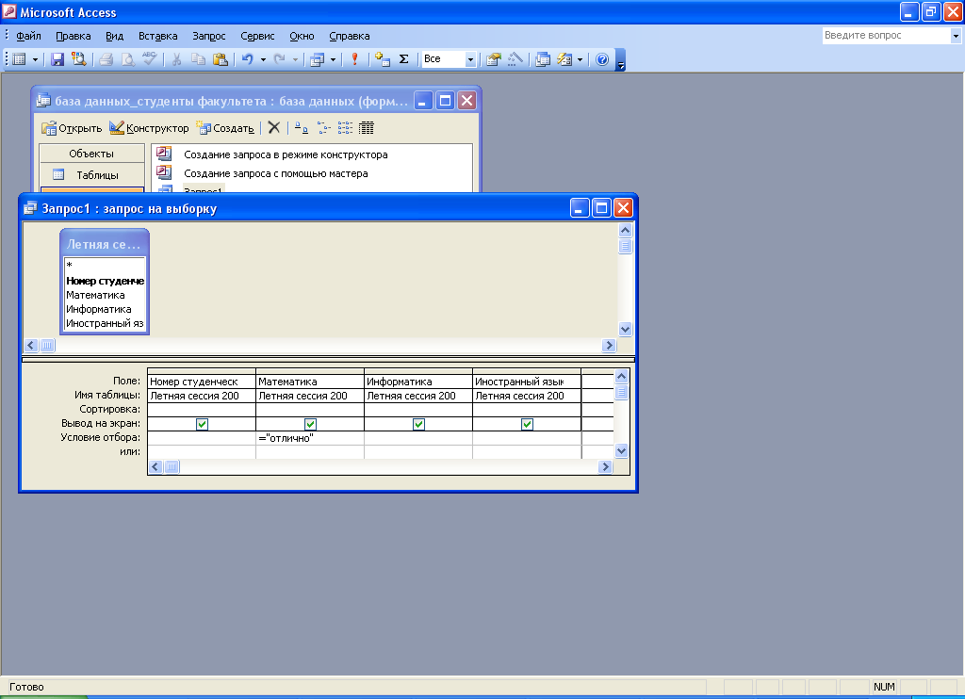Click the Show Table icon
This screenshot has width=965, height=699.
(x=383, y=59)
